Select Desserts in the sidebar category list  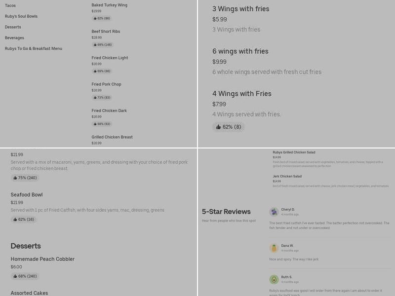[13, 27]
